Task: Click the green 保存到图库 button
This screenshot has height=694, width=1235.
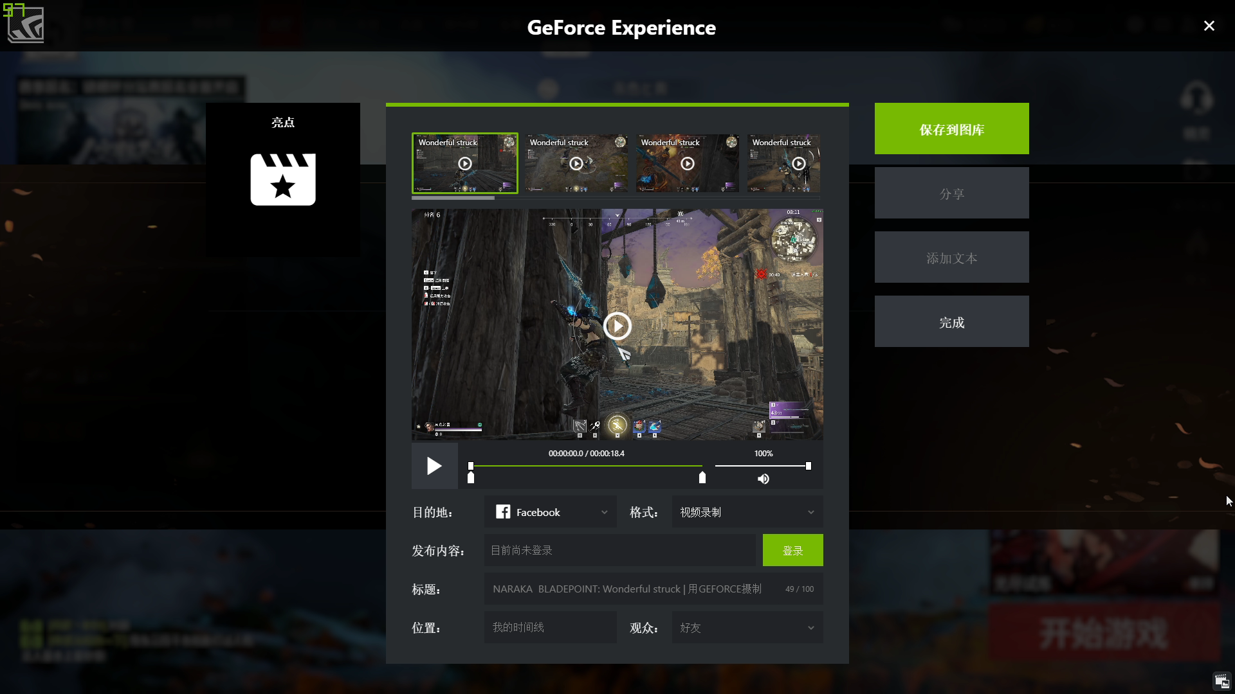Action: (951, 129)
